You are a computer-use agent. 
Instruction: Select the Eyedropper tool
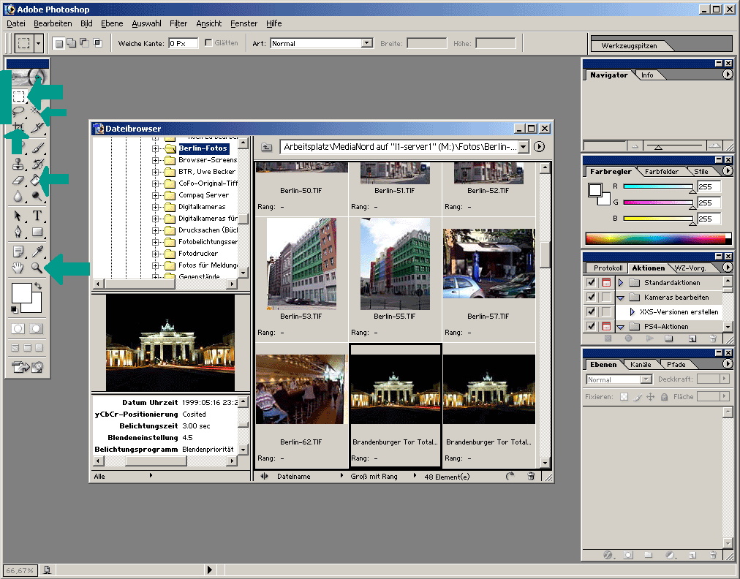click(37, 251)
